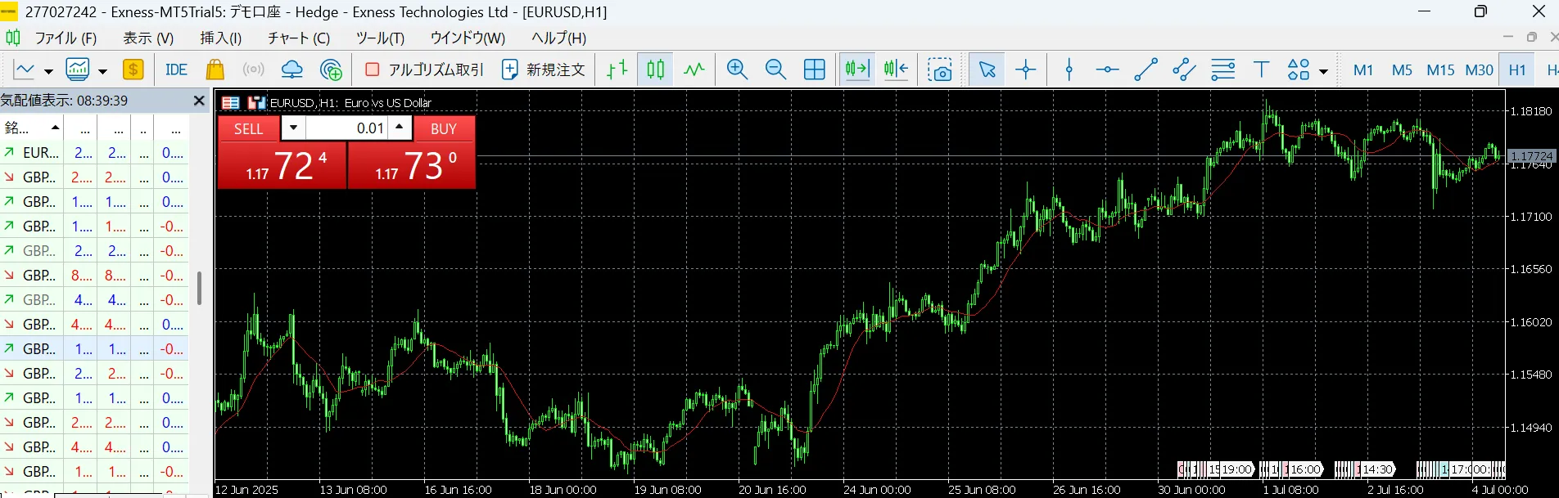Click the copy trading radar plus icon
This screenshot has height=498, width=1559.
click(331, 70)
